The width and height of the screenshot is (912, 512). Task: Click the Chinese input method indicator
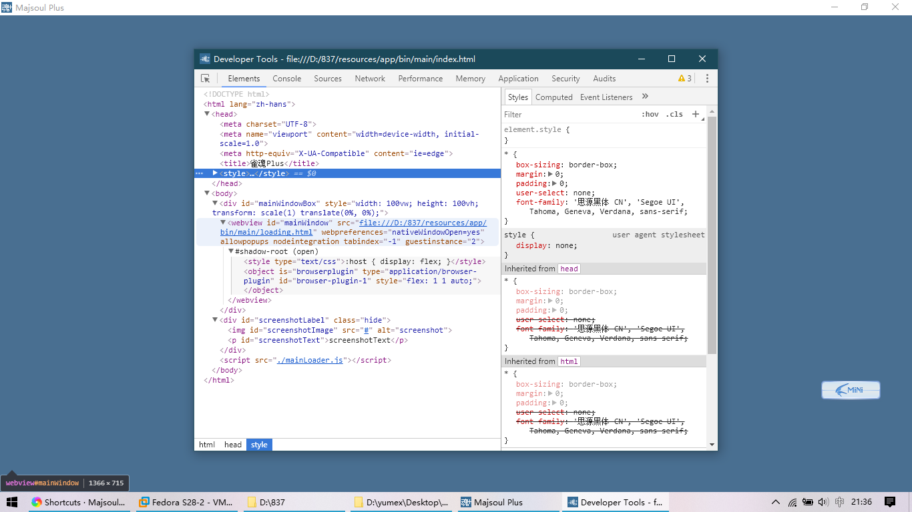pyautogui.click(x=839, y=502)
